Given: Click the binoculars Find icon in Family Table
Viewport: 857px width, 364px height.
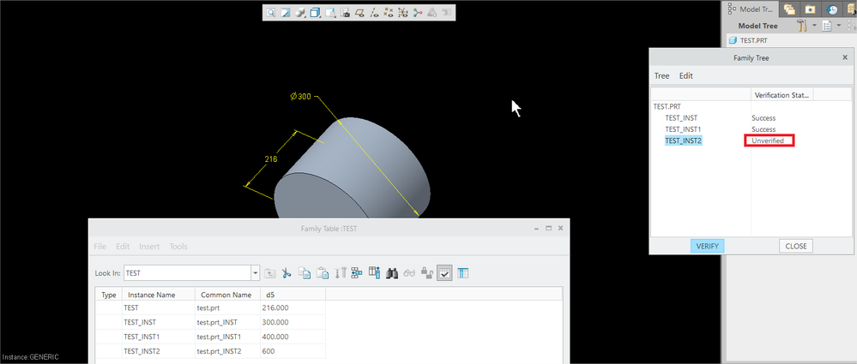Looking at the screenshot, I should coord(391,273).
